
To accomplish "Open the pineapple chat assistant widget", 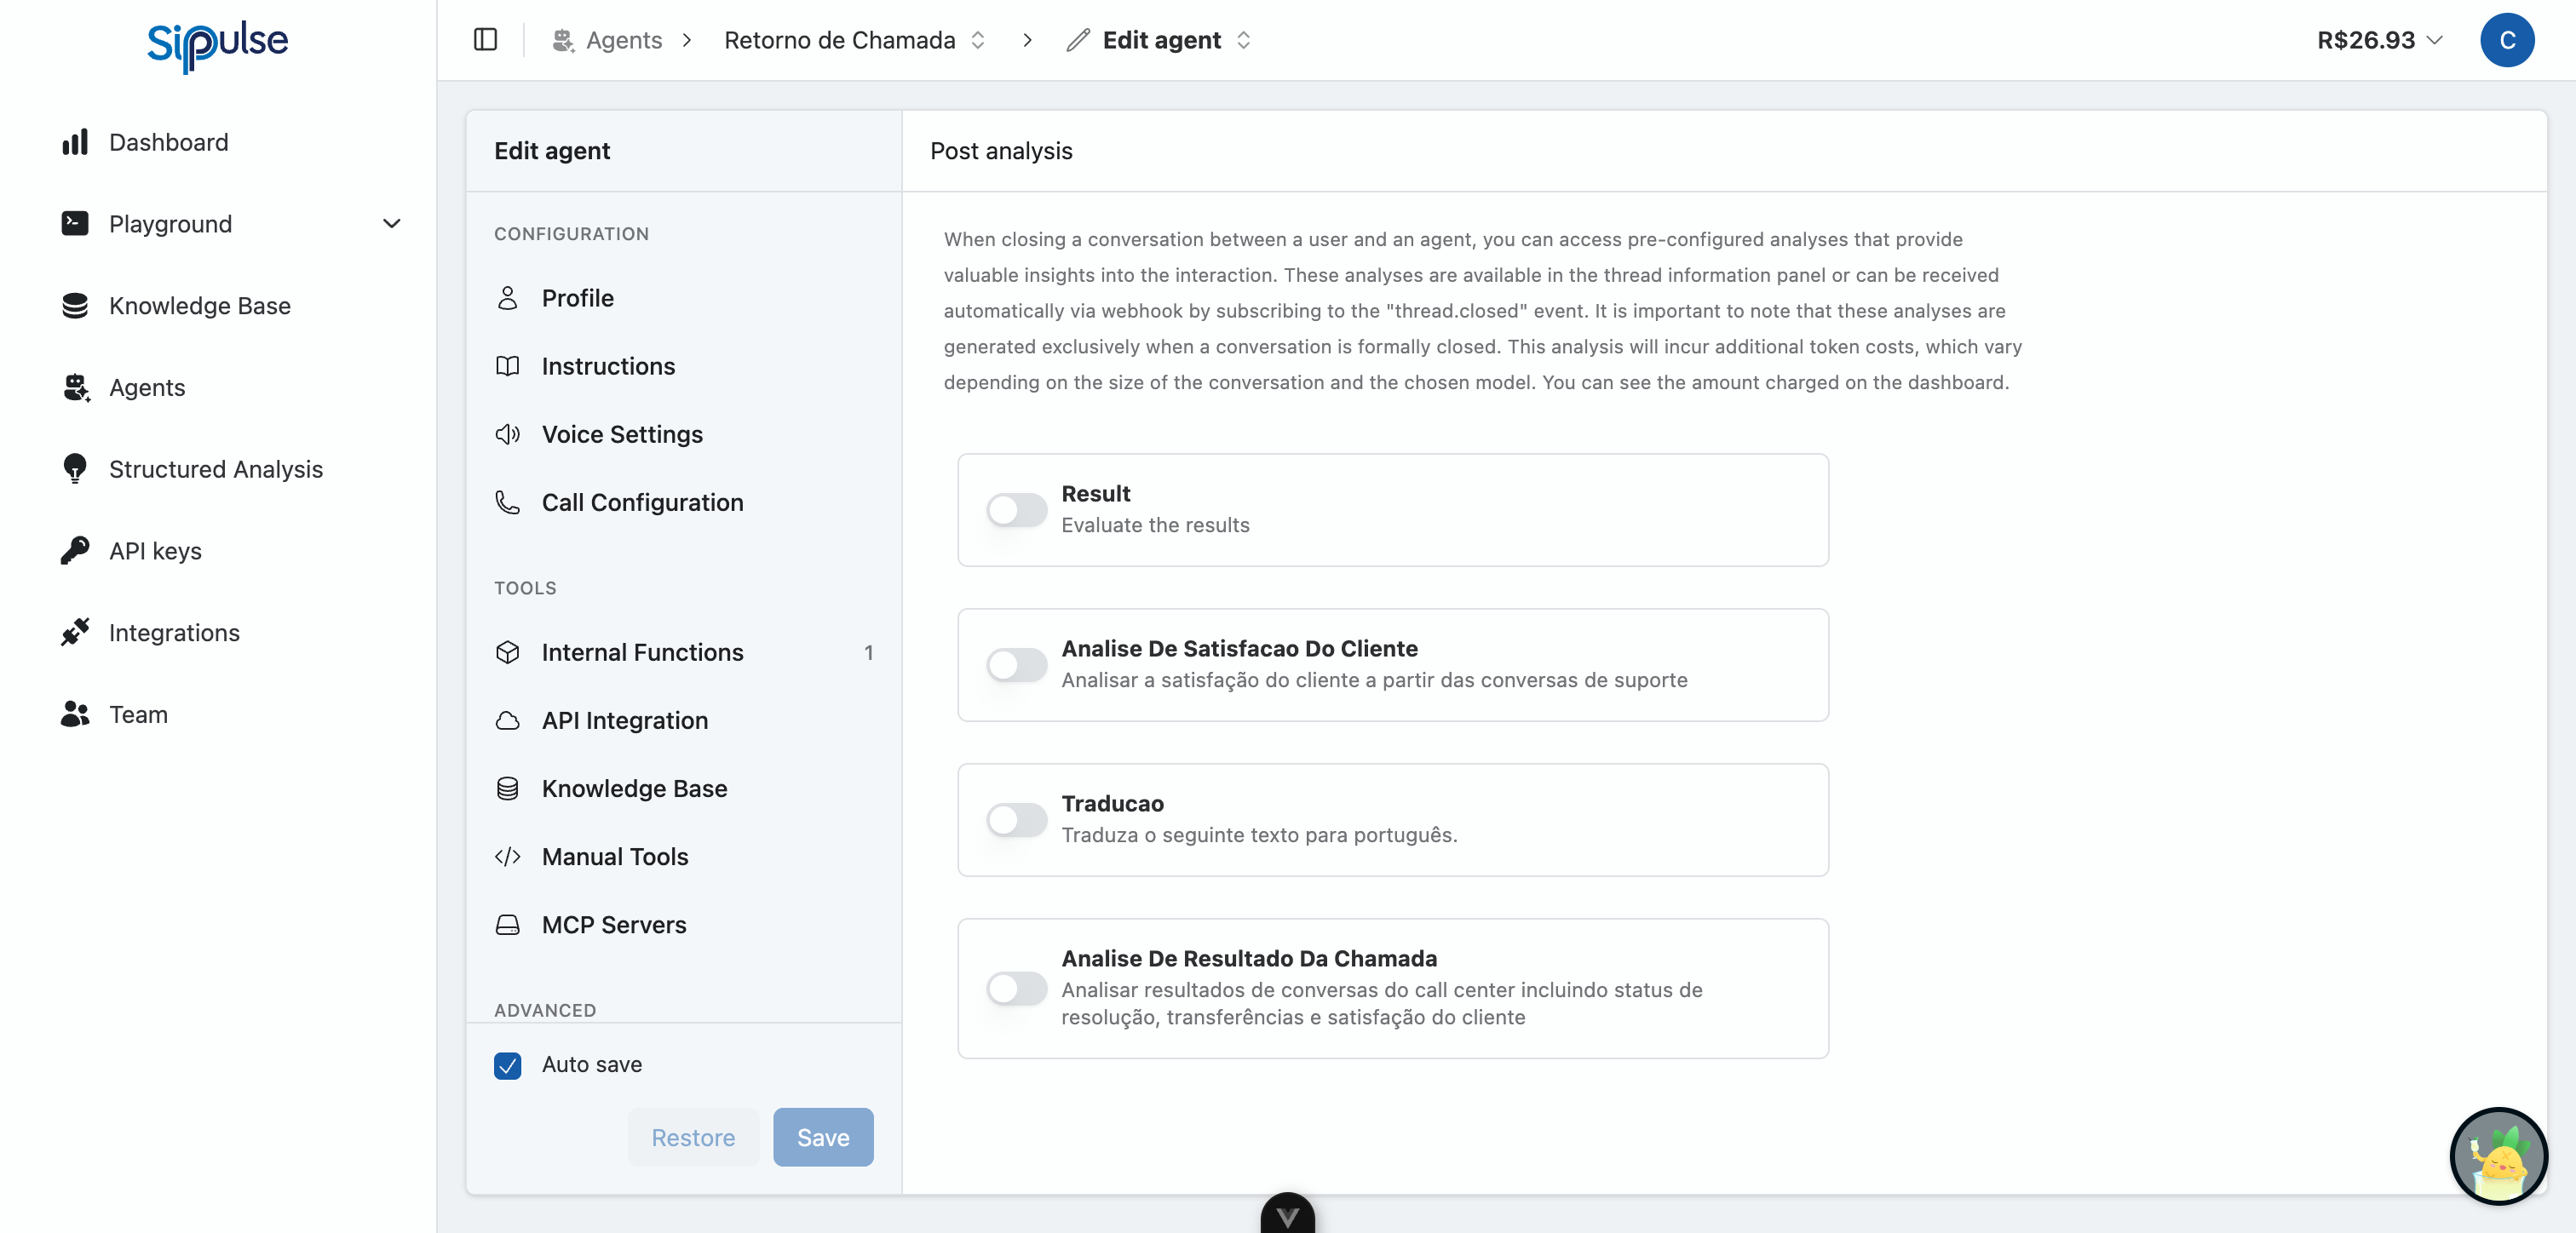I will (x=2497, y=1156).
